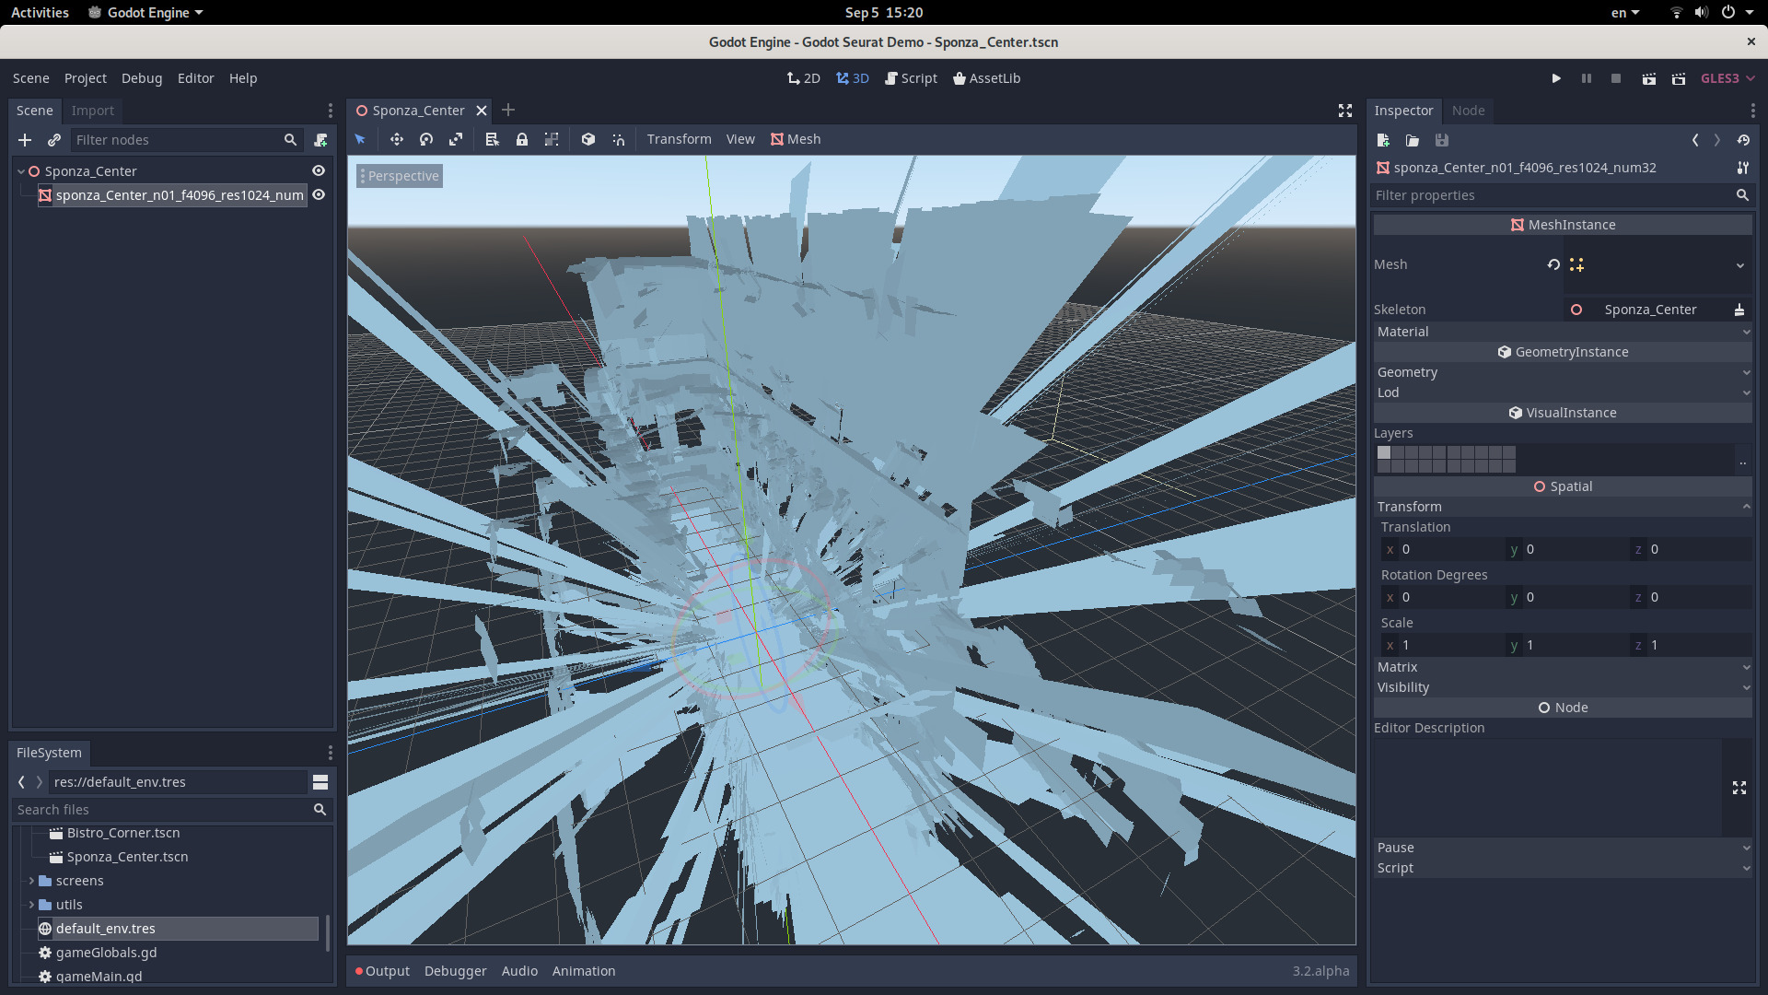
Task: Open object properties tools icon
Action: tap(1743, 168)
